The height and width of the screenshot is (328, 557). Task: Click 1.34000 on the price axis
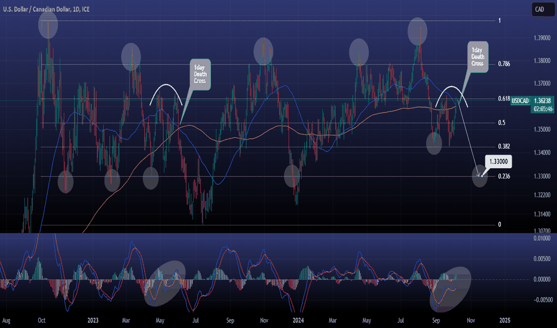(542, 153)
